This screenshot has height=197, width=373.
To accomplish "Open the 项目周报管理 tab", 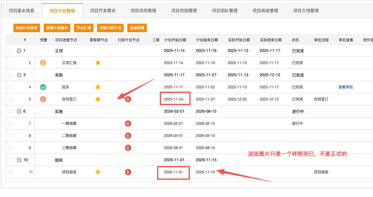I will pos(265,11).
